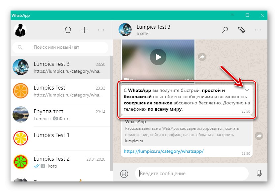This screenshot has width=278, height=192.
Task: Click the orange avatar of Lumpics Test
Action: tap(20, 91)
